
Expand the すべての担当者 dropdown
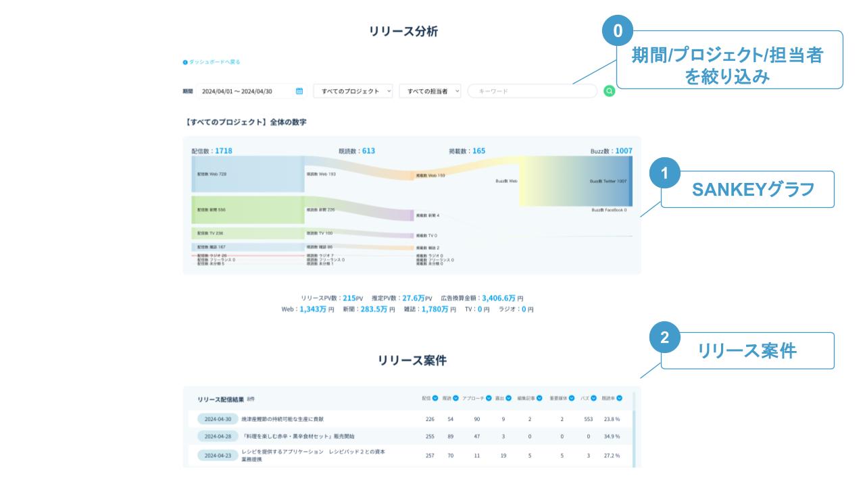pyautogui.click(x=430, y=91)
